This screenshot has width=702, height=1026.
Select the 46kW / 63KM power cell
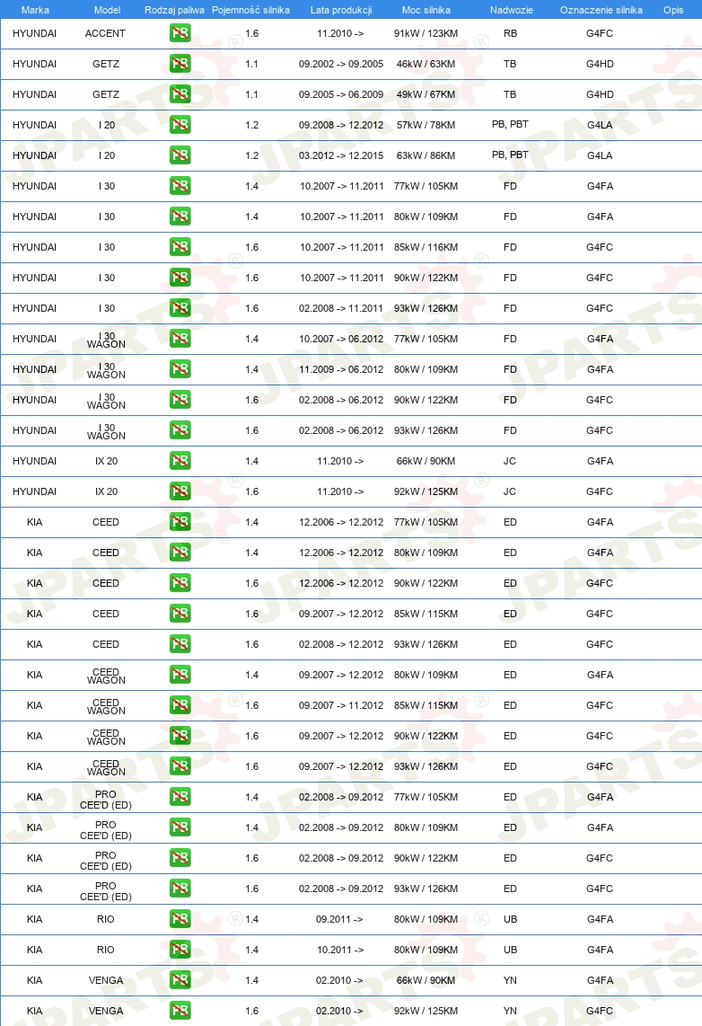[x=426, y=64]
